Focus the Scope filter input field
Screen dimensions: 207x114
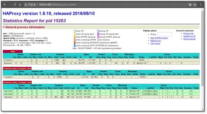coord(165,34)
